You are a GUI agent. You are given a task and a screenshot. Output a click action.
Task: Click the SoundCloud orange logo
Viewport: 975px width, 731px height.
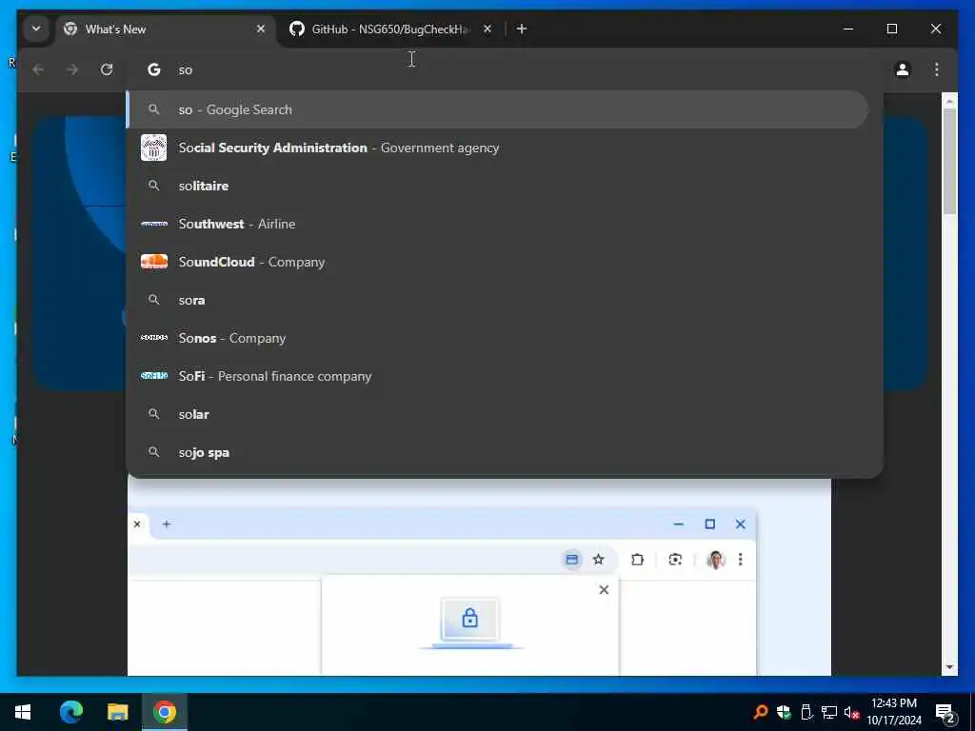tap(153, 262)
